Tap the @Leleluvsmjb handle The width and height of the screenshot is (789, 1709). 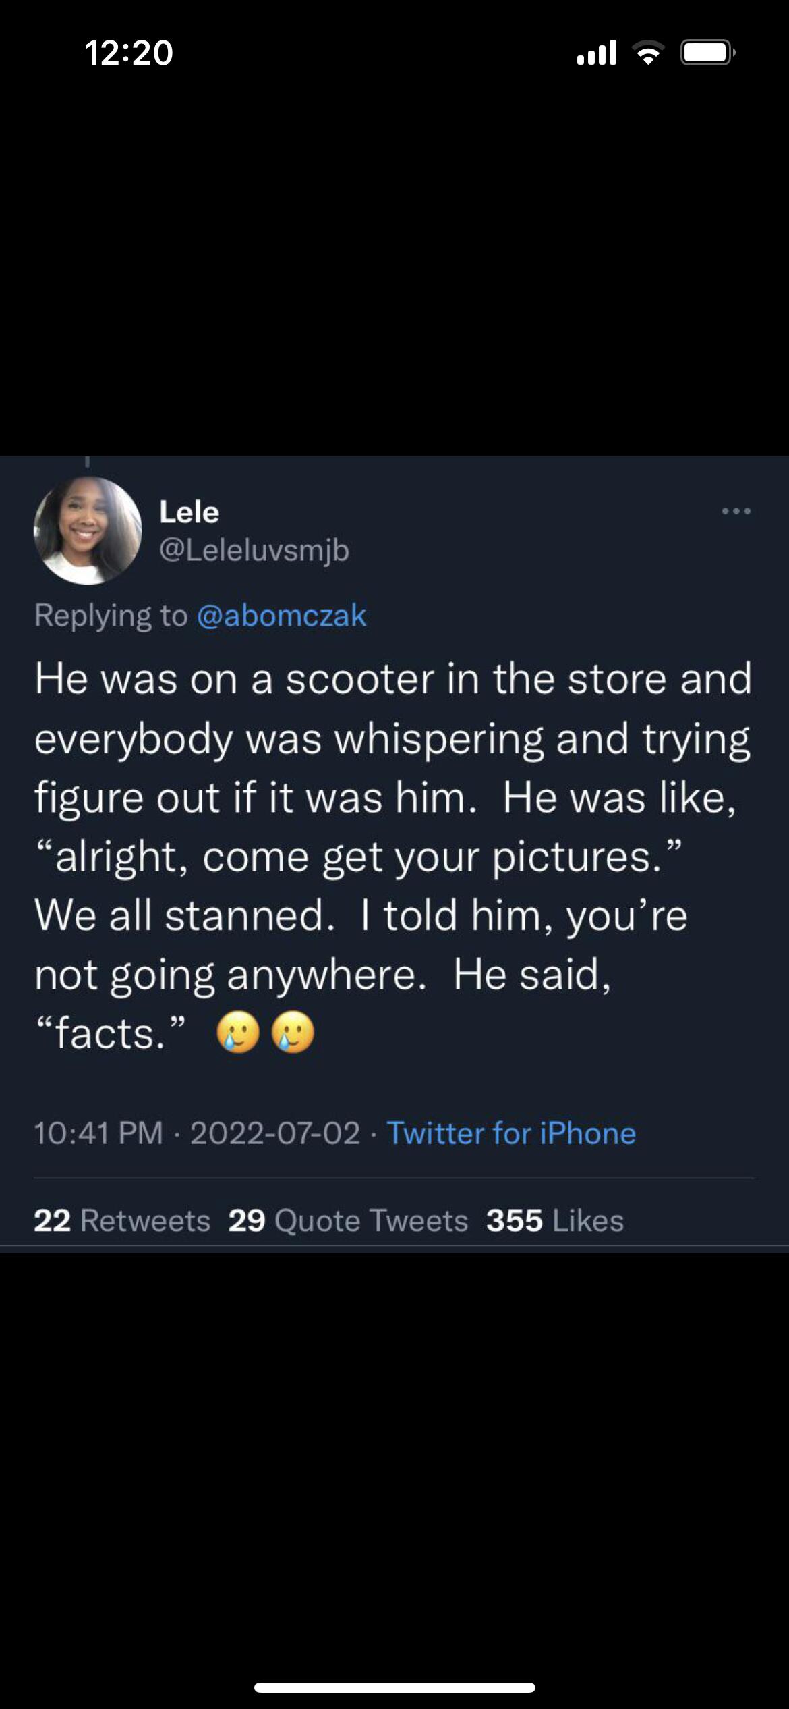point(254,550)
